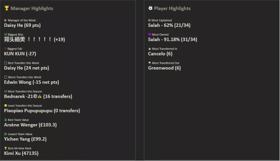Click the Most Transferred Out thumbs-down icon

tap(149, 63)
